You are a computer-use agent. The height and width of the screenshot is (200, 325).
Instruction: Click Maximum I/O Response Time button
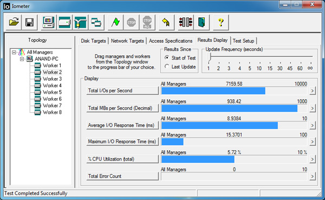point(122,141)
